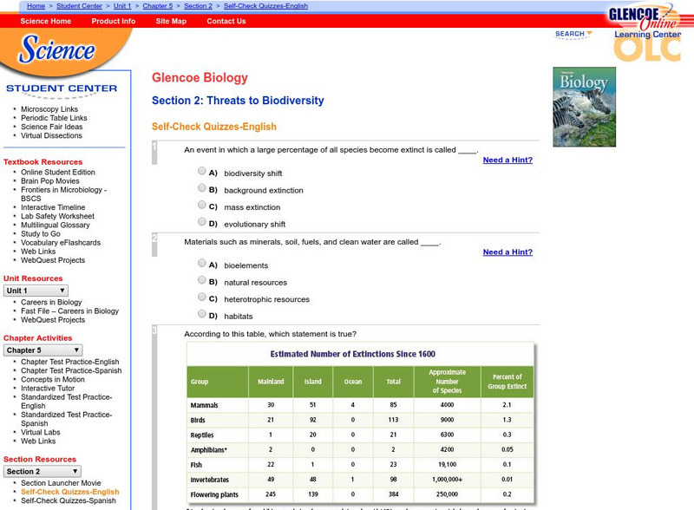Open Brain Pop Movies
This screenshot has width=694, height=510.
pos(50,180)
